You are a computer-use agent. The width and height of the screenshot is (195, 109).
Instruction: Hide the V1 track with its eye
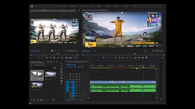click(x=79, y=82)
